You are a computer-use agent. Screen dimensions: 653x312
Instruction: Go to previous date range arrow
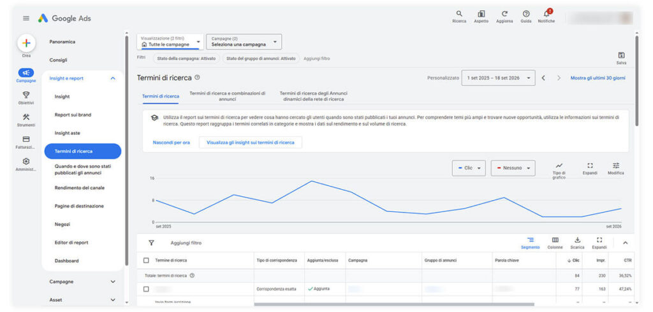click(543, 78)
